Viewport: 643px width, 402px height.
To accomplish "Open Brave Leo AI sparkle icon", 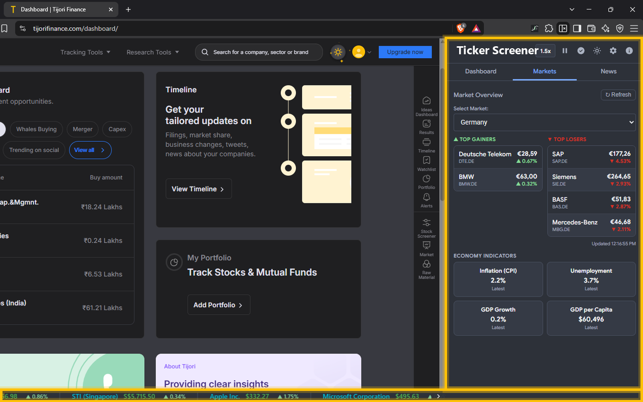I will (x=605, y=29).
